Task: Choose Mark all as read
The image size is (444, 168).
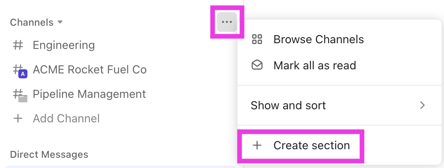Action: pos(315,65)
